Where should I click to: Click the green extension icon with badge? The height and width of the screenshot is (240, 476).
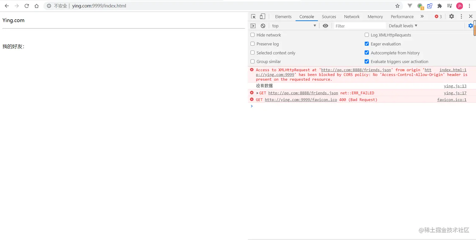(x=420, y=6)
